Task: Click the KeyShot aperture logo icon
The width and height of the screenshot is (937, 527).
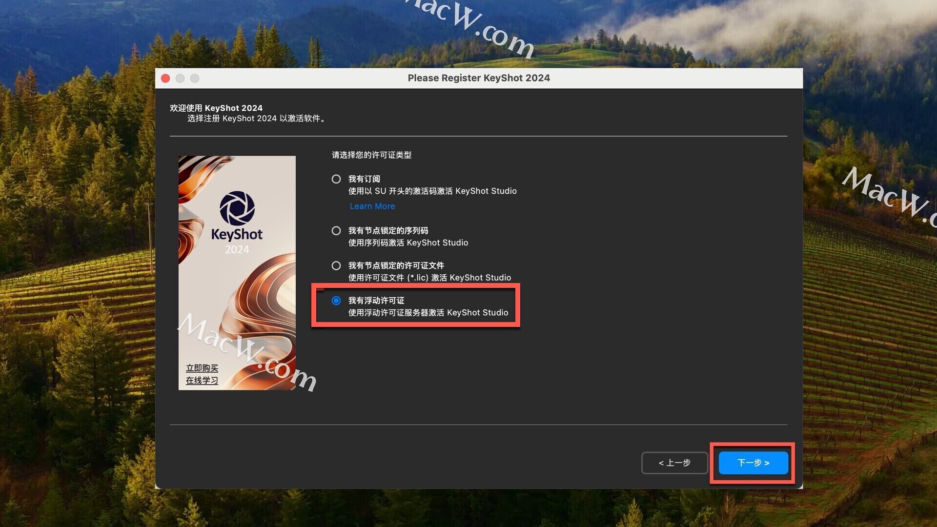Action: coord(237,208)
